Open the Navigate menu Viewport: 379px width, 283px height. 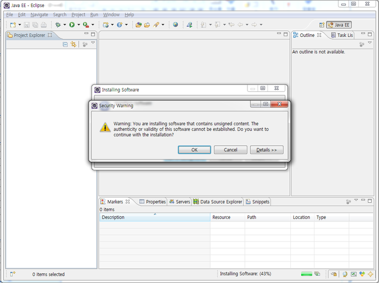click(x=39, y=15)
